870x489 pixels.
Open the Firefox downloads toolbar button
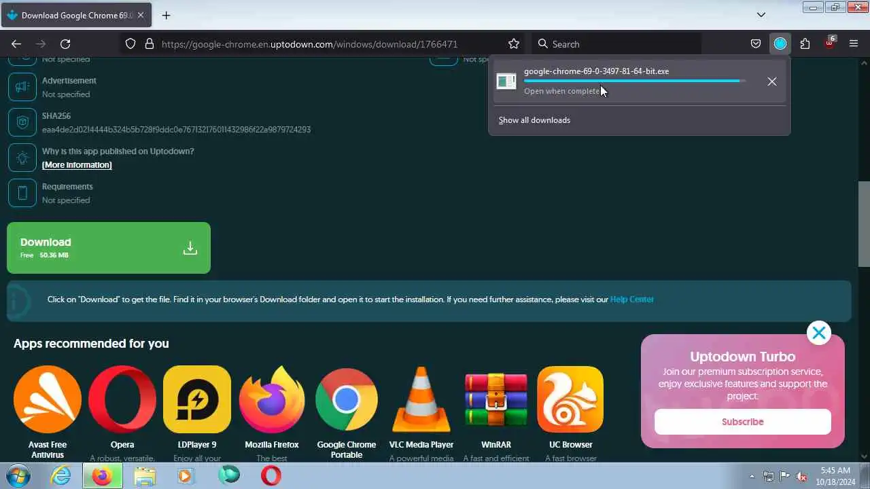[780, 43]
